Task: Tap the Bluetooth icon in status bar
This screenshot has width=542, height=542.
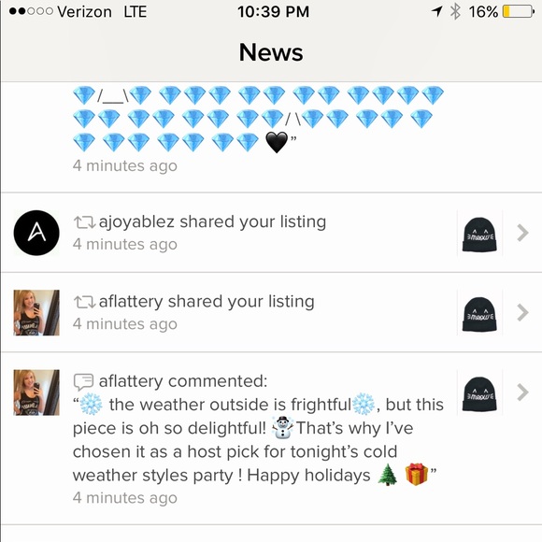Action: (455, 11)
